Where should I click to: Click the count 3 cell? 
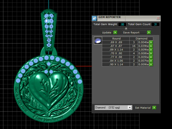coord(134,42)
